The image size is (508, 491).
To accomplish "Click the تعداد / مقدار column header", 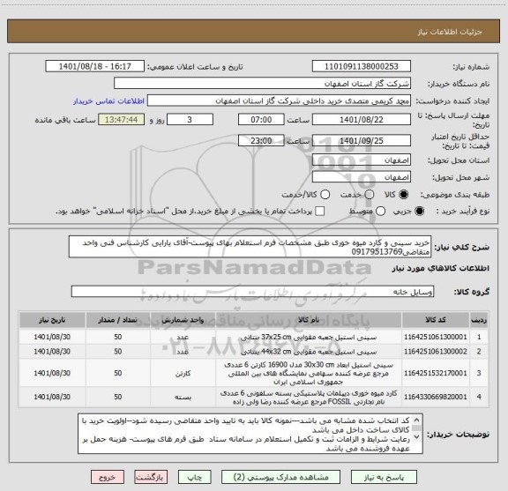I will coord(118,320).
